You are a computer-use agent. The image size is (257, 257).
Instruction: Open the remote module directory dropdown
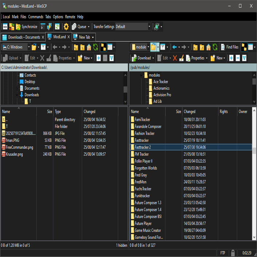148,47
